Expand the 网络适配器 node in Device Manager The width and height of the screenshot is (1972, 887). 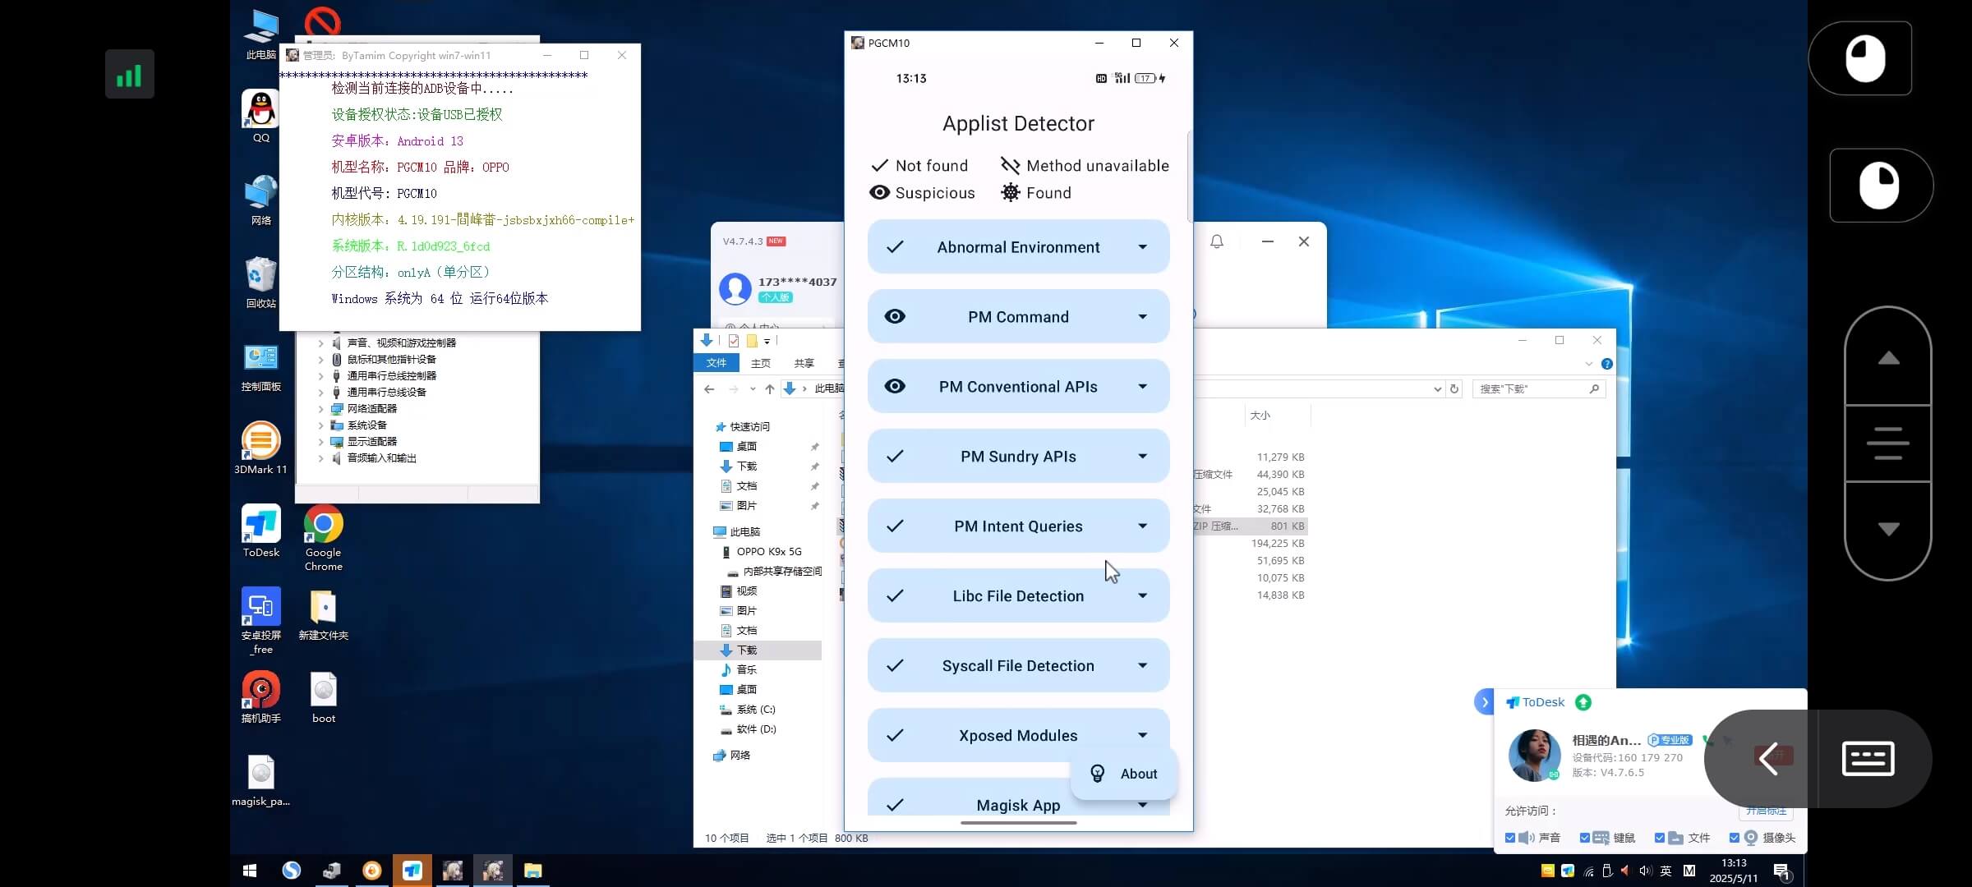(320, 408)
